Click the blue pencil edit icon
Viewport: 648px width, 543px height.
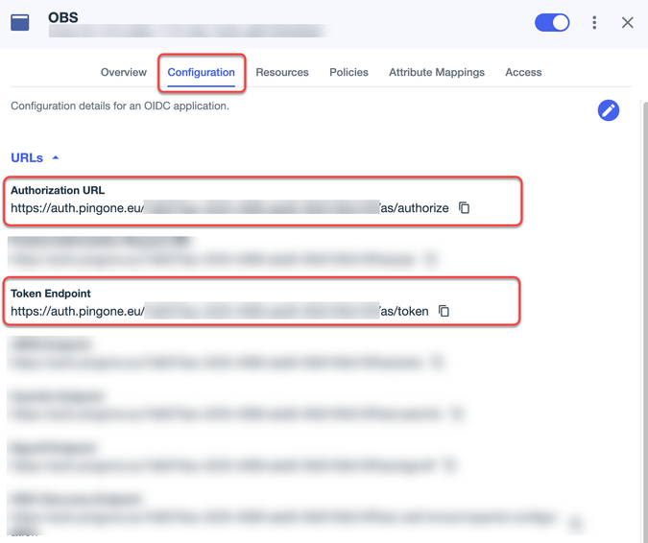pos(608,110)
